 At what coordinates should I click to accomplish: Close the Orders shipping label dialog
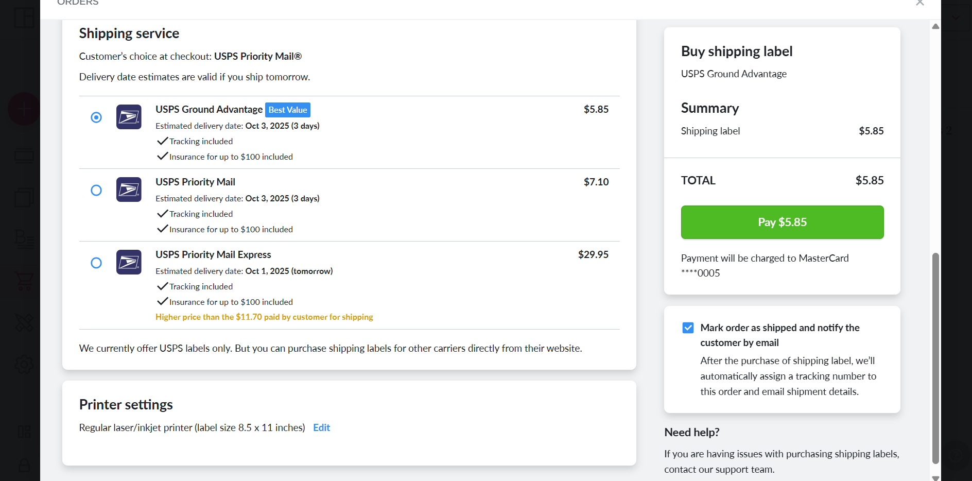pos(920,3)
